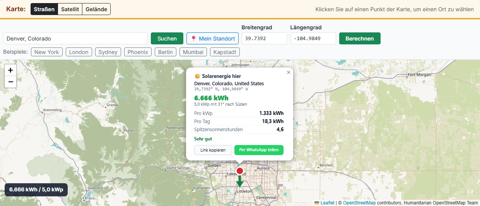Click the popup coordinates text
Image resolution: width=480 pixels, height=206 pixels.
click(x=221, y=89)
